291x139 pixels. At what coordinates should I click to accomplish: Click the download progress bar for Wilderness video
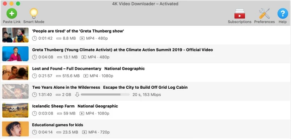click(105, 95)
